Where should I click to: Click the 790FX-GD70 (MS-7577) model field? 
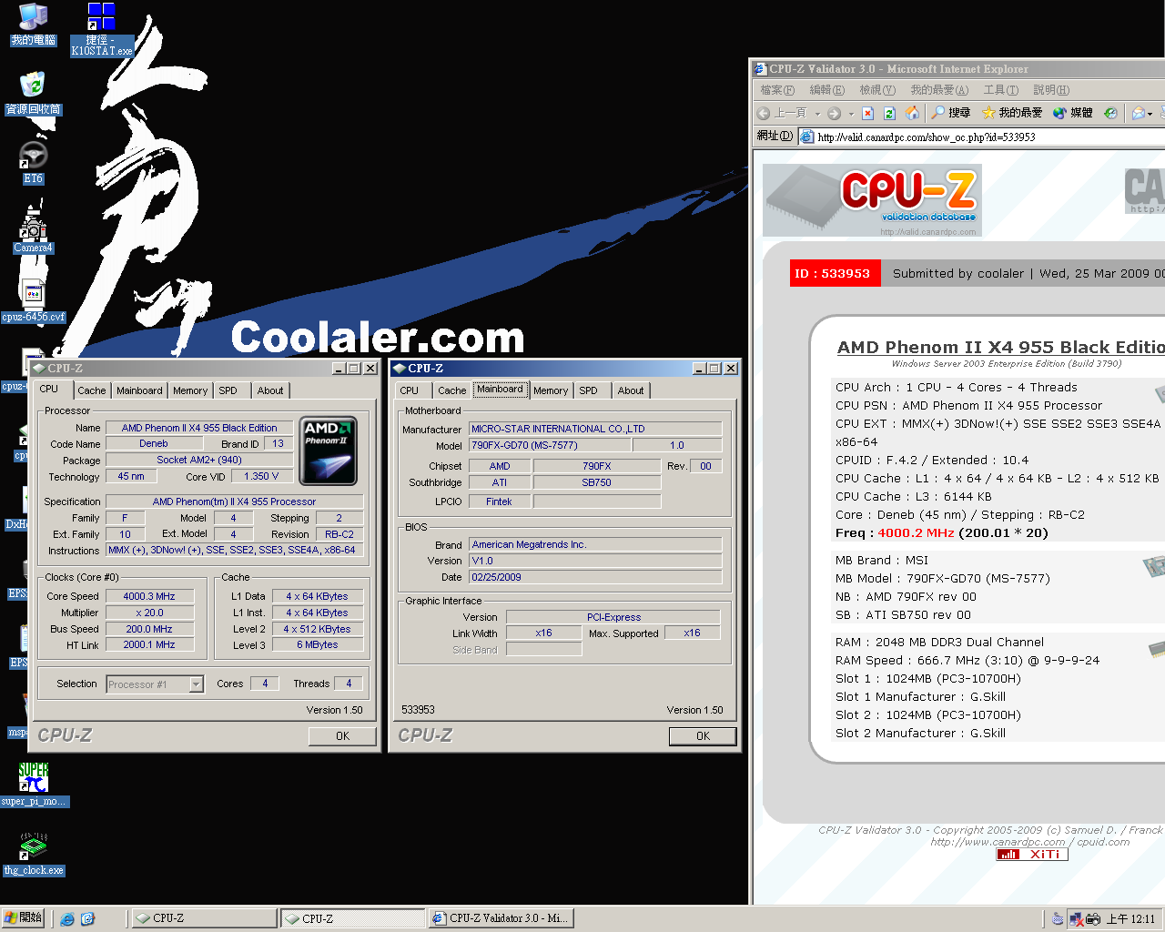(550, 446)
